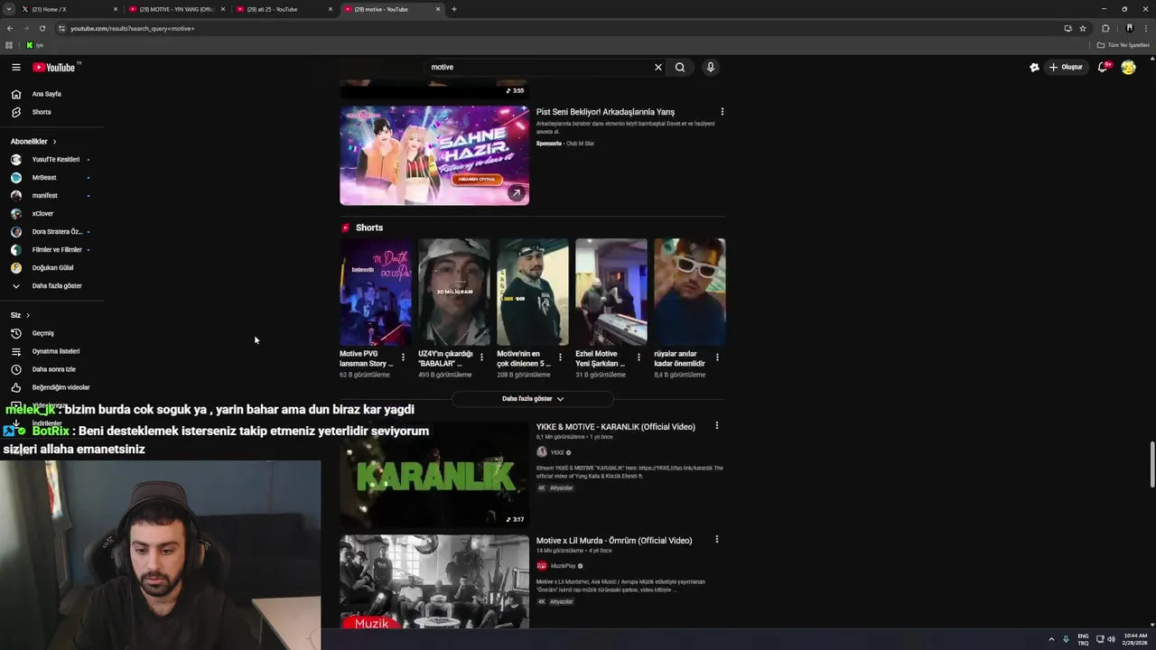The width and height of the screenshot is (1156, 650).
Task: Start voice search with the microphone icon
Action: point(711,67)
